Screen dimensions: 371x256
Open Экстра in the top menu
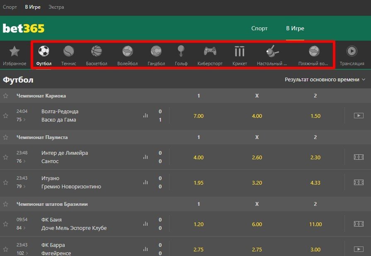tap(56, 7)
